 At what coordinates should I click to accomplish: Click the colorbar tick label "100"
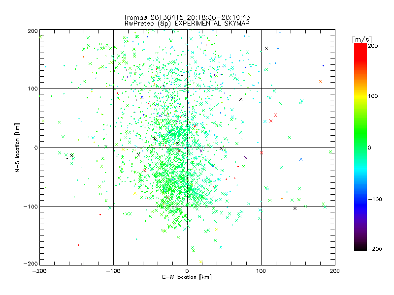373,96
